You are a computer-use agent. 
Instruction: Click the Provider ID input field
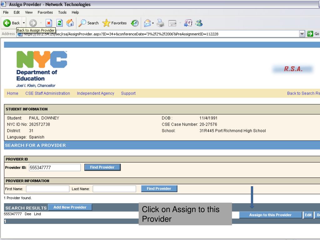pos(55,167)
